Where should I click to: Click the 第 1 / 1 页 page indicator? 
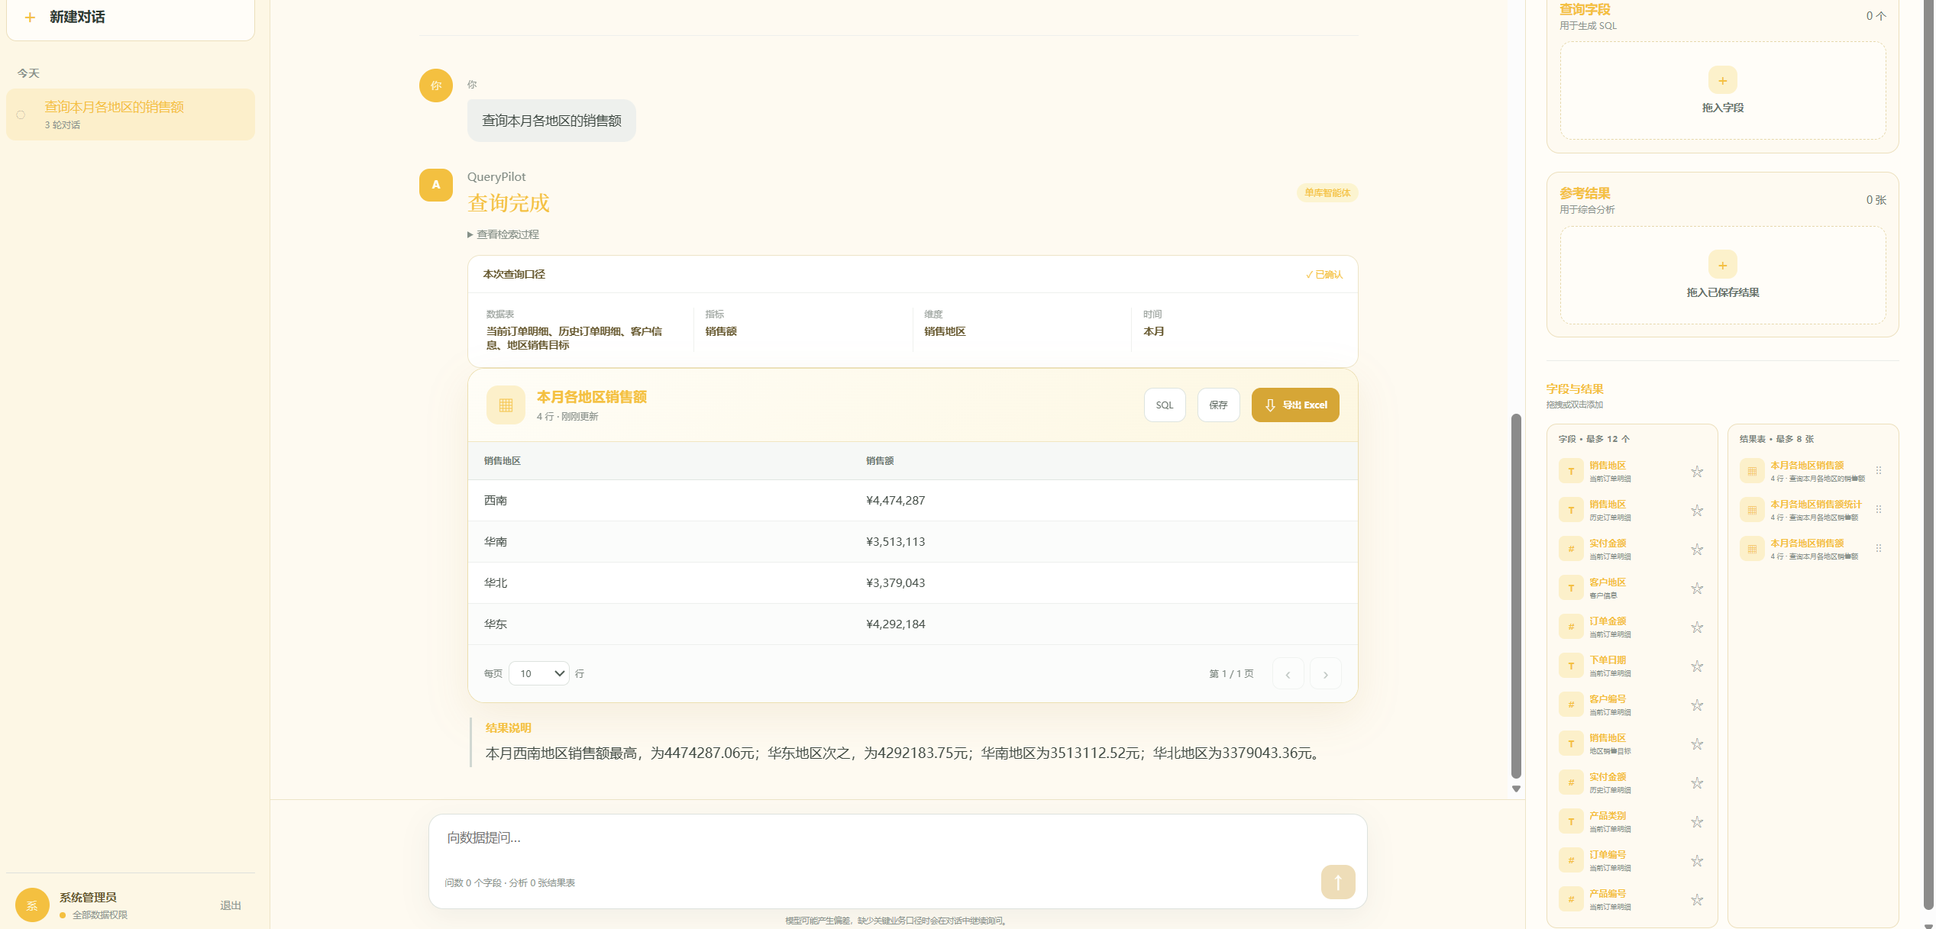[x=1231, y=674]
